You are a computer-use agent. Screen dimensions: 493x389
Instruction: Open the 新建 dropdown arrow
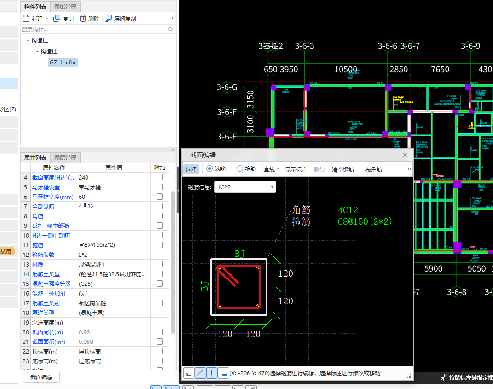click(47, 18)
